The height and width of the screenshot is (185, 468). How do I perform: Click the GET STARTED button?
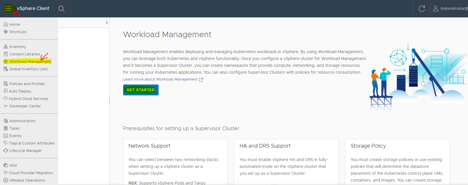pos(141,90)
